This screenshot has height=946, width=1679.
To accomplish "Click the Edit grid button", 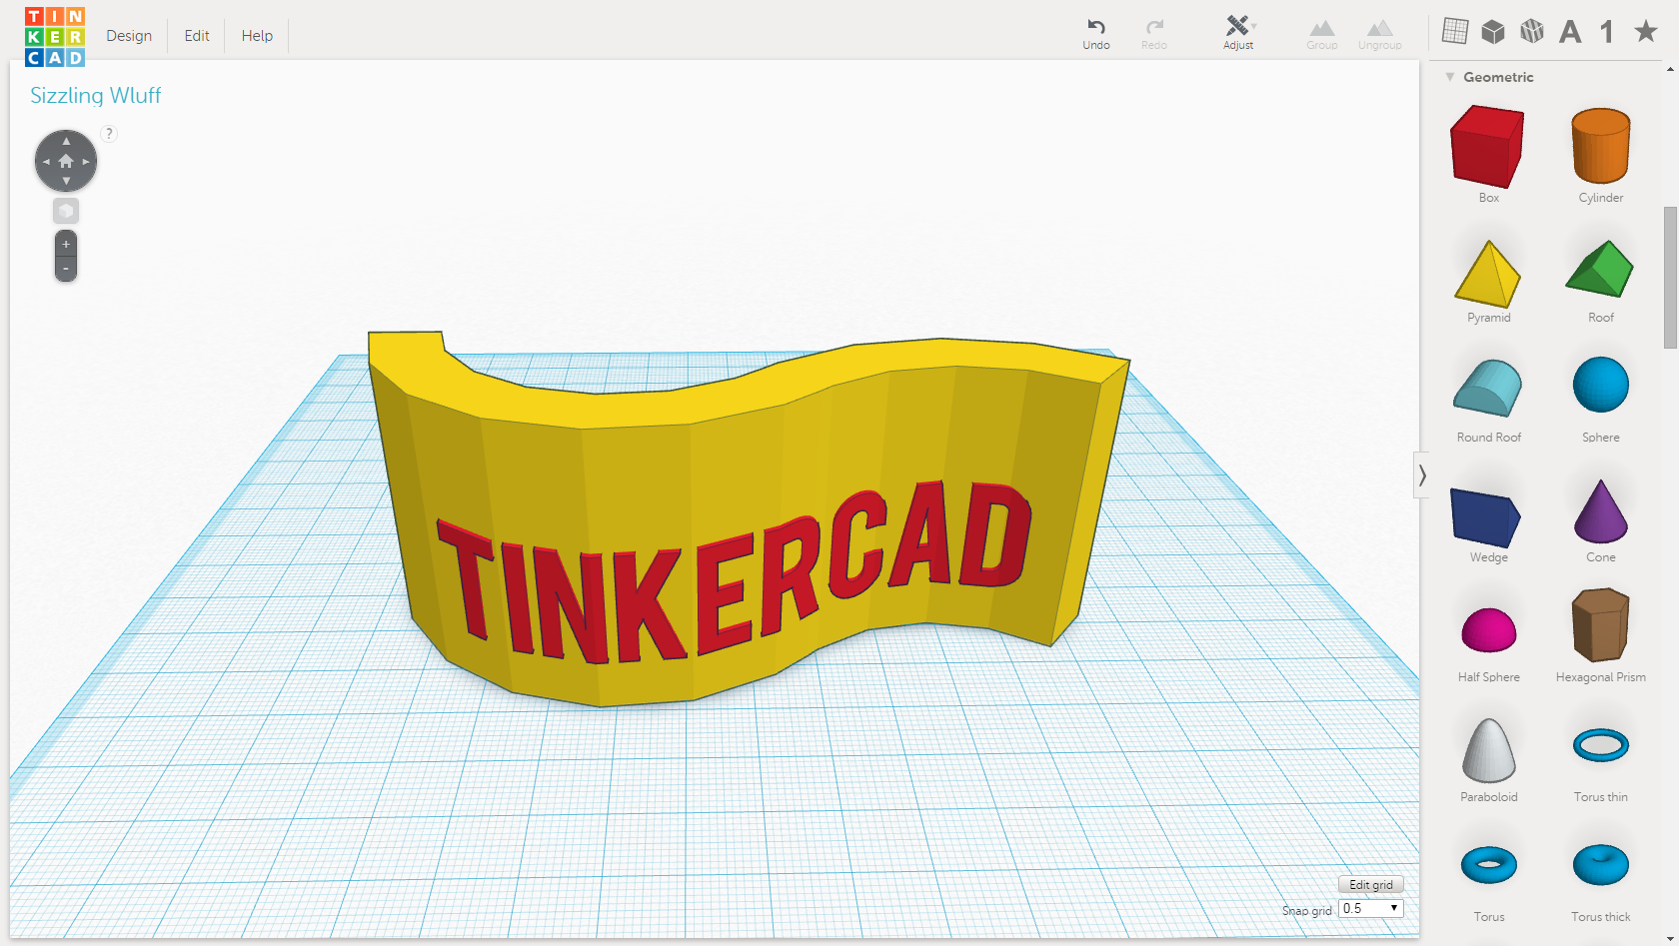I will (1370, 884).
